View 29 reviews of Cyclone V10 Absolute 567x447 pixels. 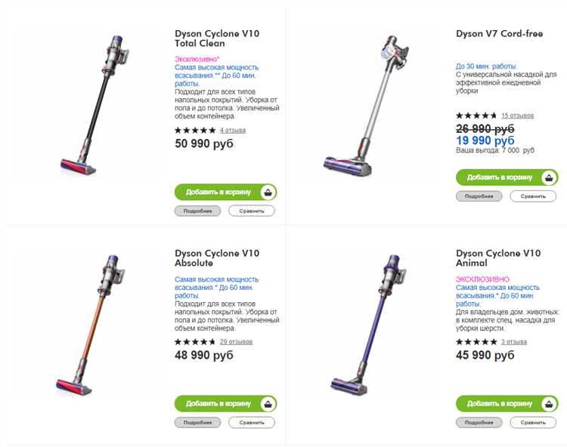point(236,342)
